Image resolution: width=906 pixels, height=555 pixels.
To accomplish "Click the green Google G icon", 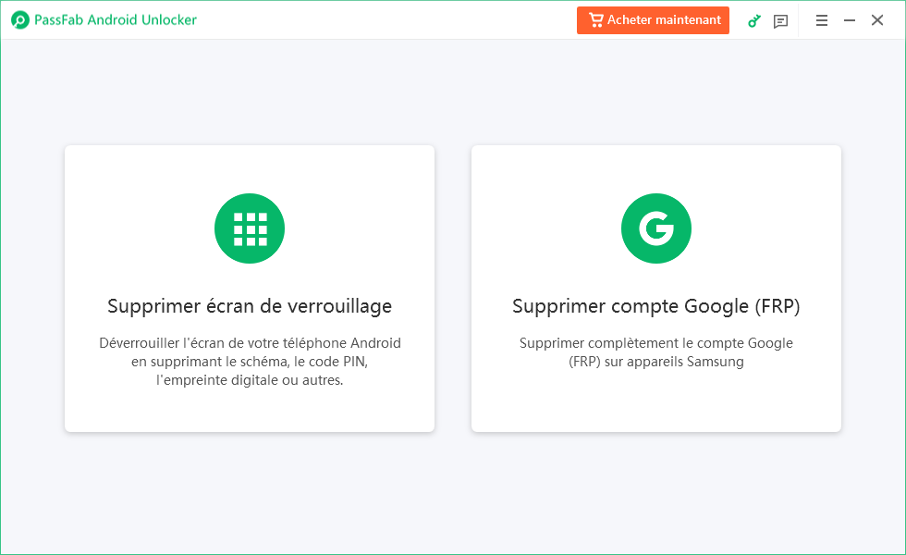I will (655, 228).
